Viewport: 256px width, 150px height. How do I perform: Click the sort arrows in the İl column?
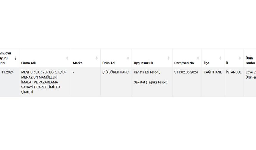click(x=240, y=58)
